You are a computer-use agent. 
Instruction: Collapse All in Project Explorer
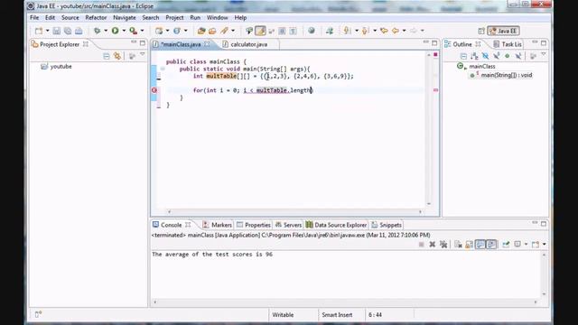(107, 56)
